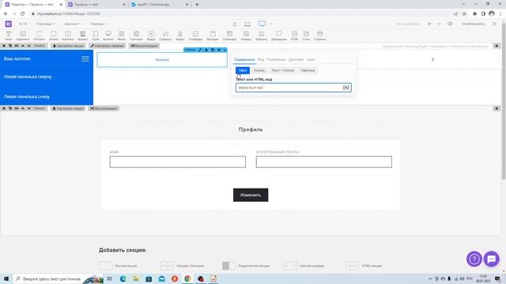Image resolution: width=506 pixels, height=284 pixels.
Task: Select the Ховеры element tool
Action: click(x=246, y=35)
